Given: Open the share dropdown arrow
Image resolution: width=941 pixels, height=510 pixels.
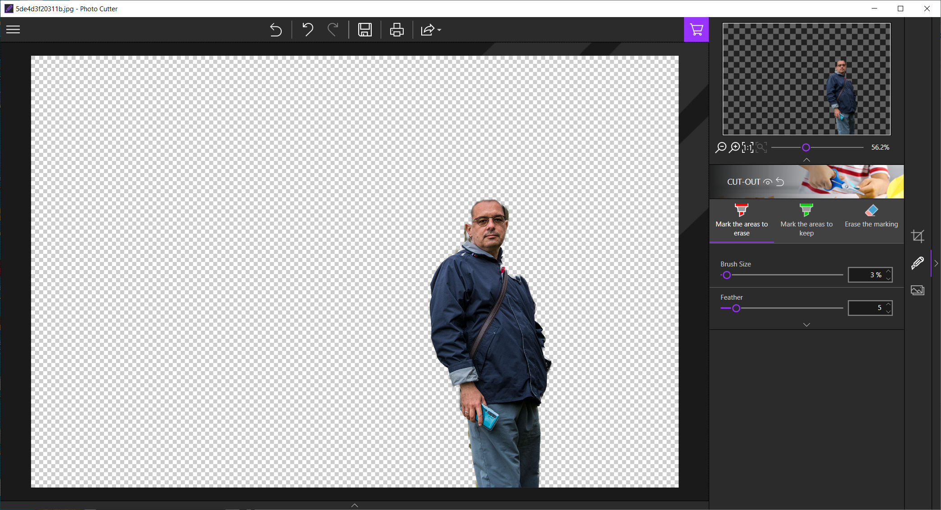Looking at the screenshot, I should click(439, 30).
